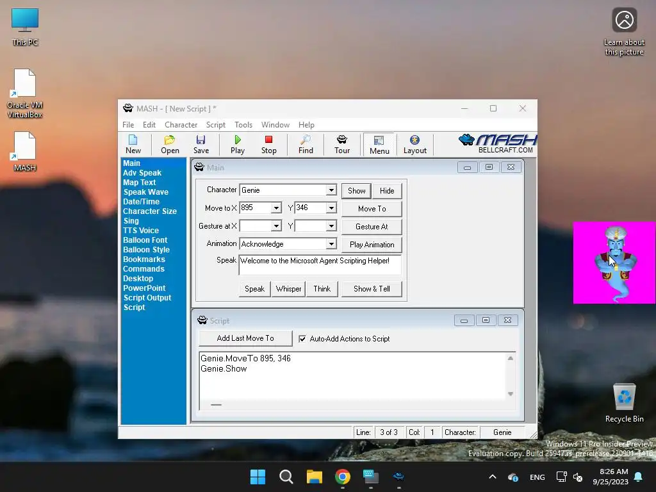The height and width of the screenshot is (492, 656).
Task: Click the Gesture At button
Action: [x=372, y=227]
